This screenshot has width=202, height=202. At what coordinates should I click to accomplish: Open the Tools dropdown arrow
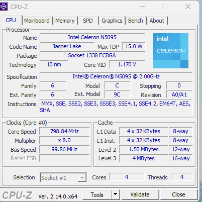click(115, 194)
